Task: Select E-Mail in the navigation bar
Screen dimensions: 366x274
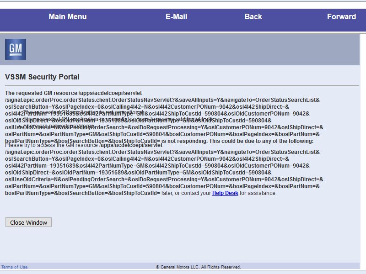Action: coord(177,17)
